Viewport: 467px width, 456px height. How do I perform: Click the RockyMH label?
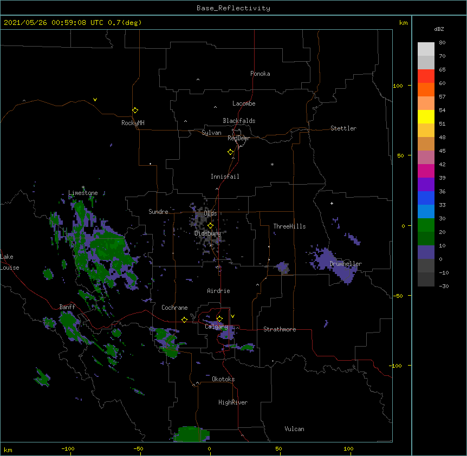click(133, 123)
